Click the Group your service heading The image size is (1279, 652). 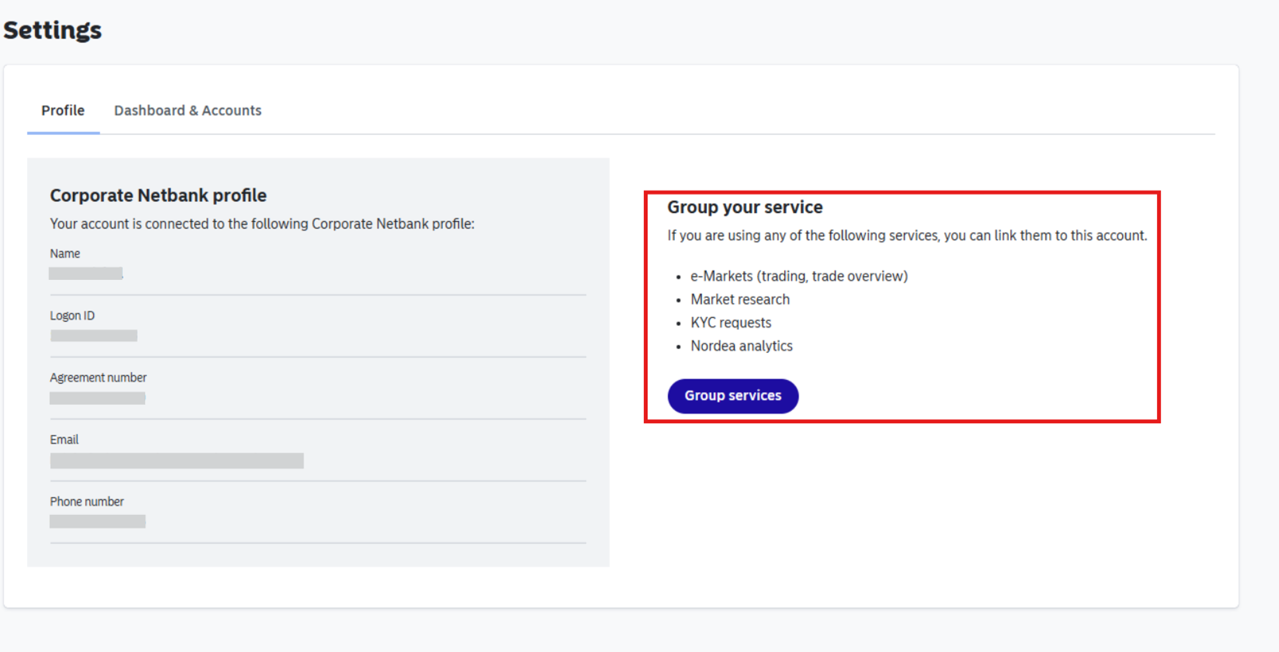pos(744,207)
